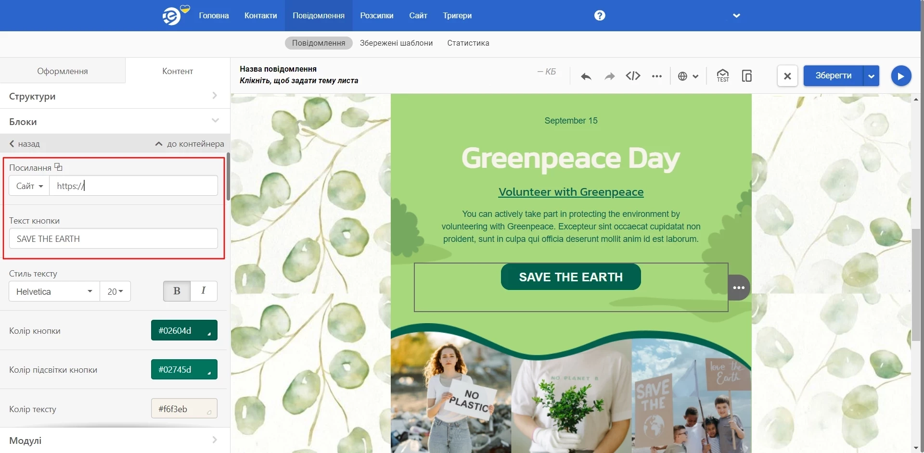
Task: Click the Текст кнопки input field
Action: [114, 239]
